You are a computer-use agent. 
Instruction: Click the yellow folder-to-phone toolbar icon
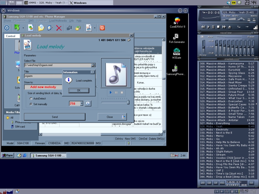pos(78,28)
